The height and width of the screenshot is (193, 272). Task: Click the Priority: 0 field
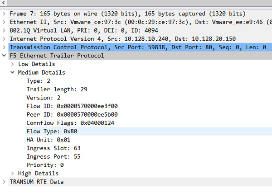coord(45,165)
